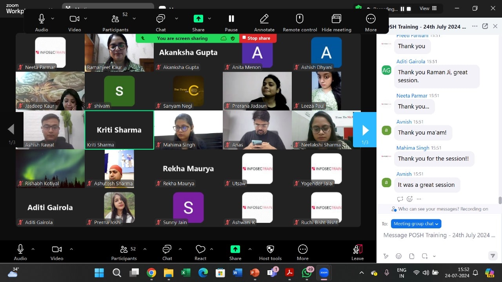Screen dimensions: 502x282
Task: Open Host tools shield icon
Action: coord(270,249)
